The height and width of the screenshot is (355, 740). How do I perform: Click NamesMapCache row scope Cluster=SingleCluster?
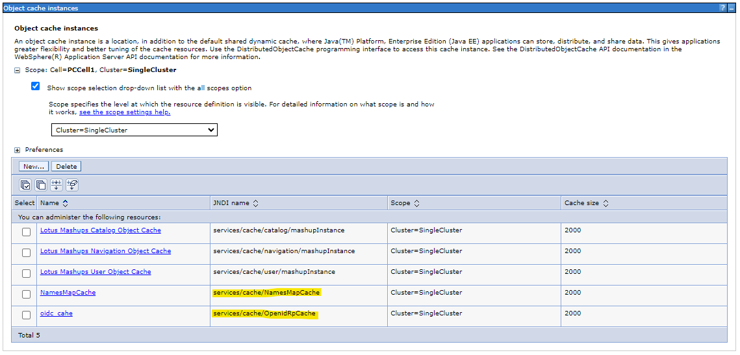click(x=426, y=292)
